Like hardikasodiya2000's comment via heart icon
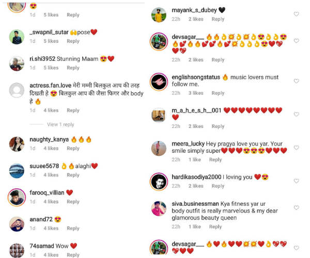Viewport: 310px width, 258px height. pos(296,181)
